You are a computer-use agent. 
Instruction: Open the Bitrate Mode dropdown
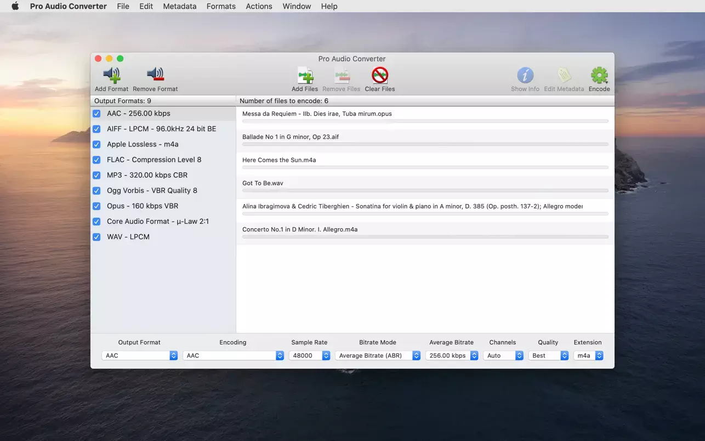pos(377,355)
